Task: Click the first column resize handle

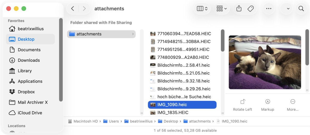Action: point(142,113)
